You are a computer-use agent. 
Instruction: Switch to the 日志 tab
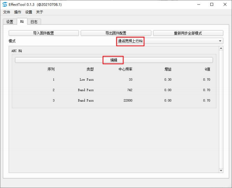coord(34,22)
